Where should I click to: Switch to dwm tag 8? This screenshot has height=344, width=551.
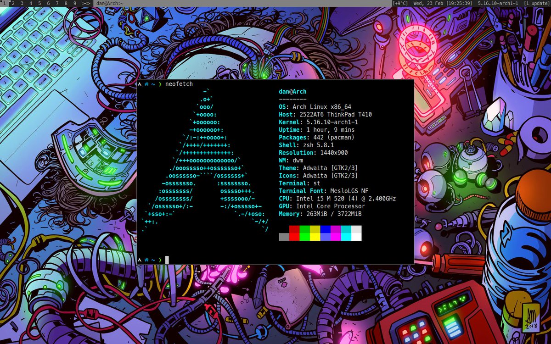[x=66, y=3]
